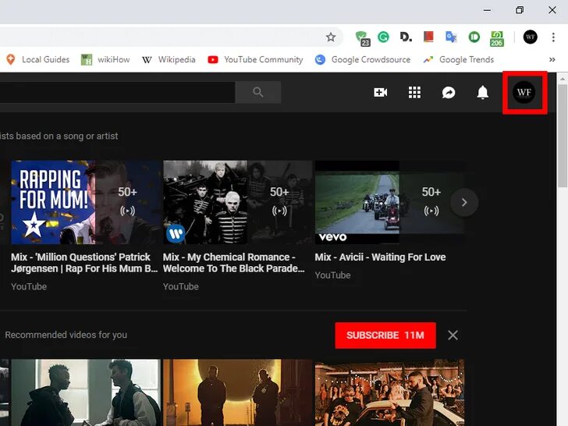
Task: Click 'Recommended videos for you' heading
Action: pyautogui.click(x=66, y=335)
